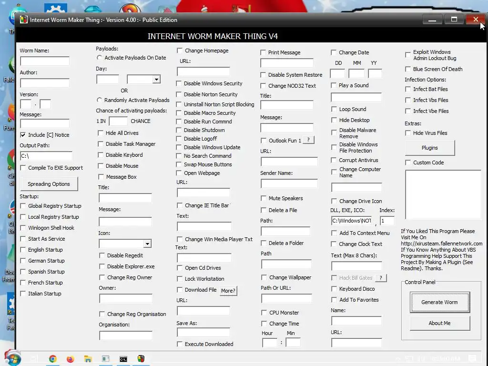
Task: Check Global Registry Startup
Action: (x=23, y=206)
